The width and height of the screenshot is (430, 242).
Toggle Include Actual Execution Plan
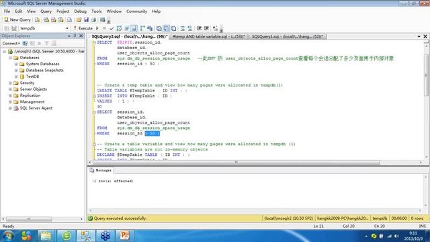tap(142, 28)
